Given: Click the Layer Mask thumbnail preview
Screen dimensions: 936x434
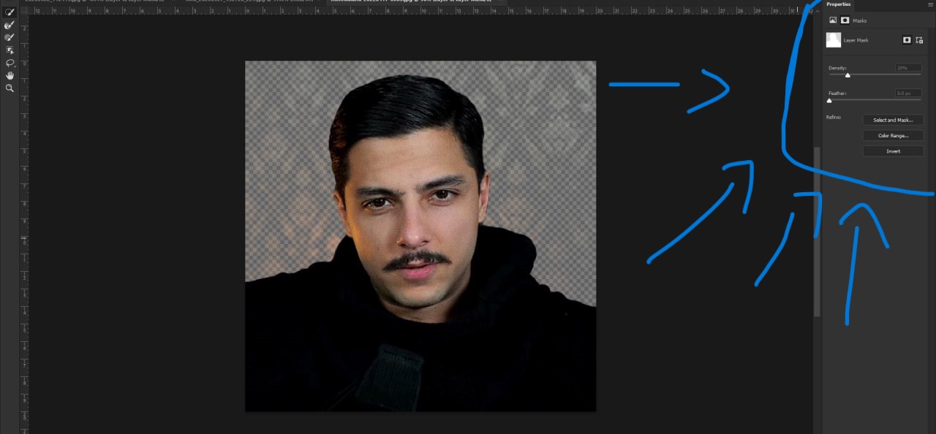Looking at the screenshot, I should click(x=834, y=40).
